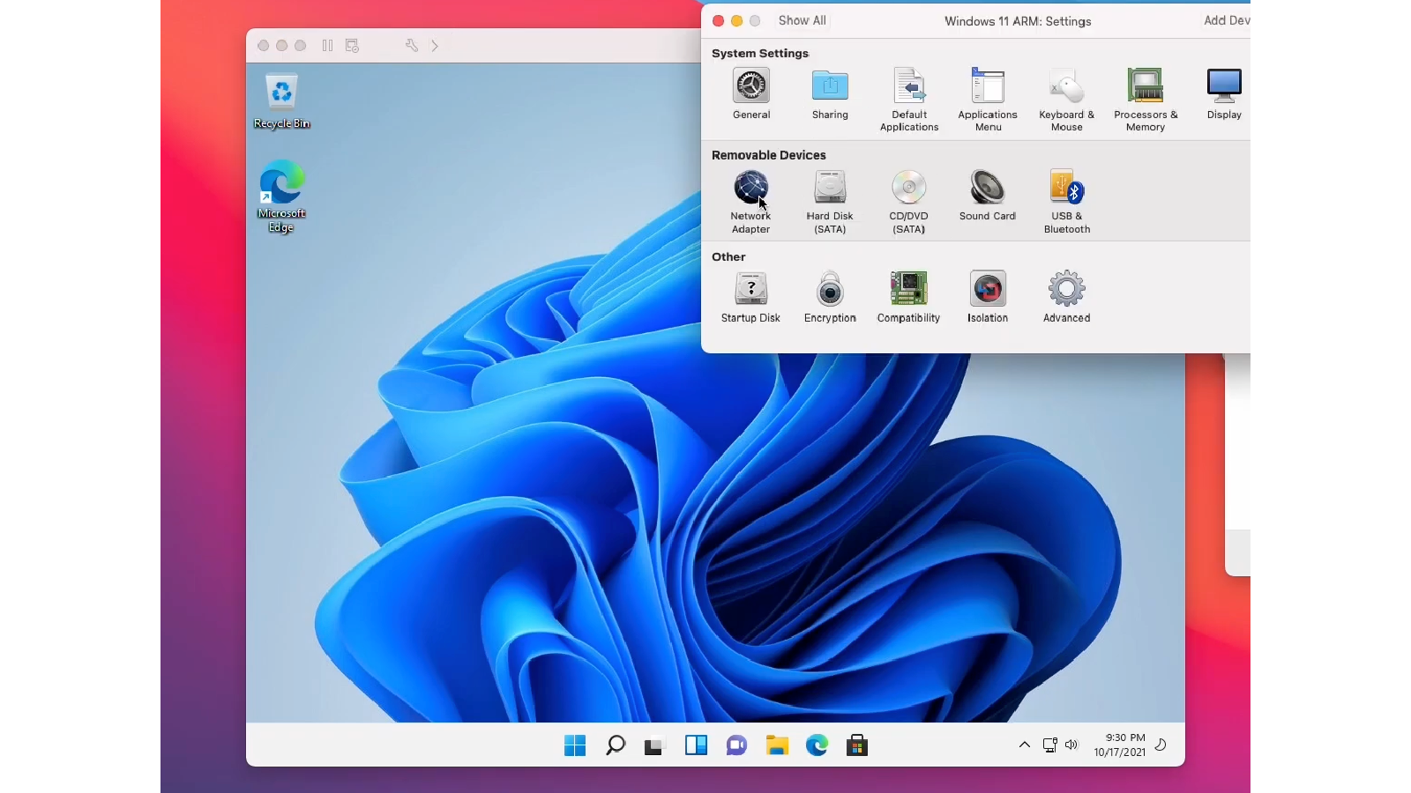1411x793 pixels.
Task: Launch Edge browser from taskbar
Action: [817, 745]
